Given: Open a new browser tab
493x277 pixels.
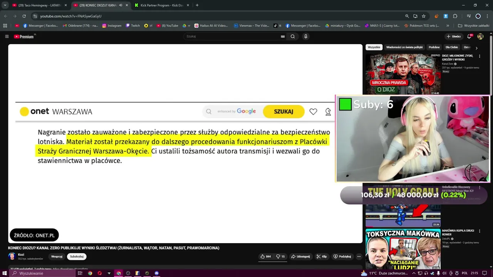Looking at the screenshot, I should coord(197,5).
